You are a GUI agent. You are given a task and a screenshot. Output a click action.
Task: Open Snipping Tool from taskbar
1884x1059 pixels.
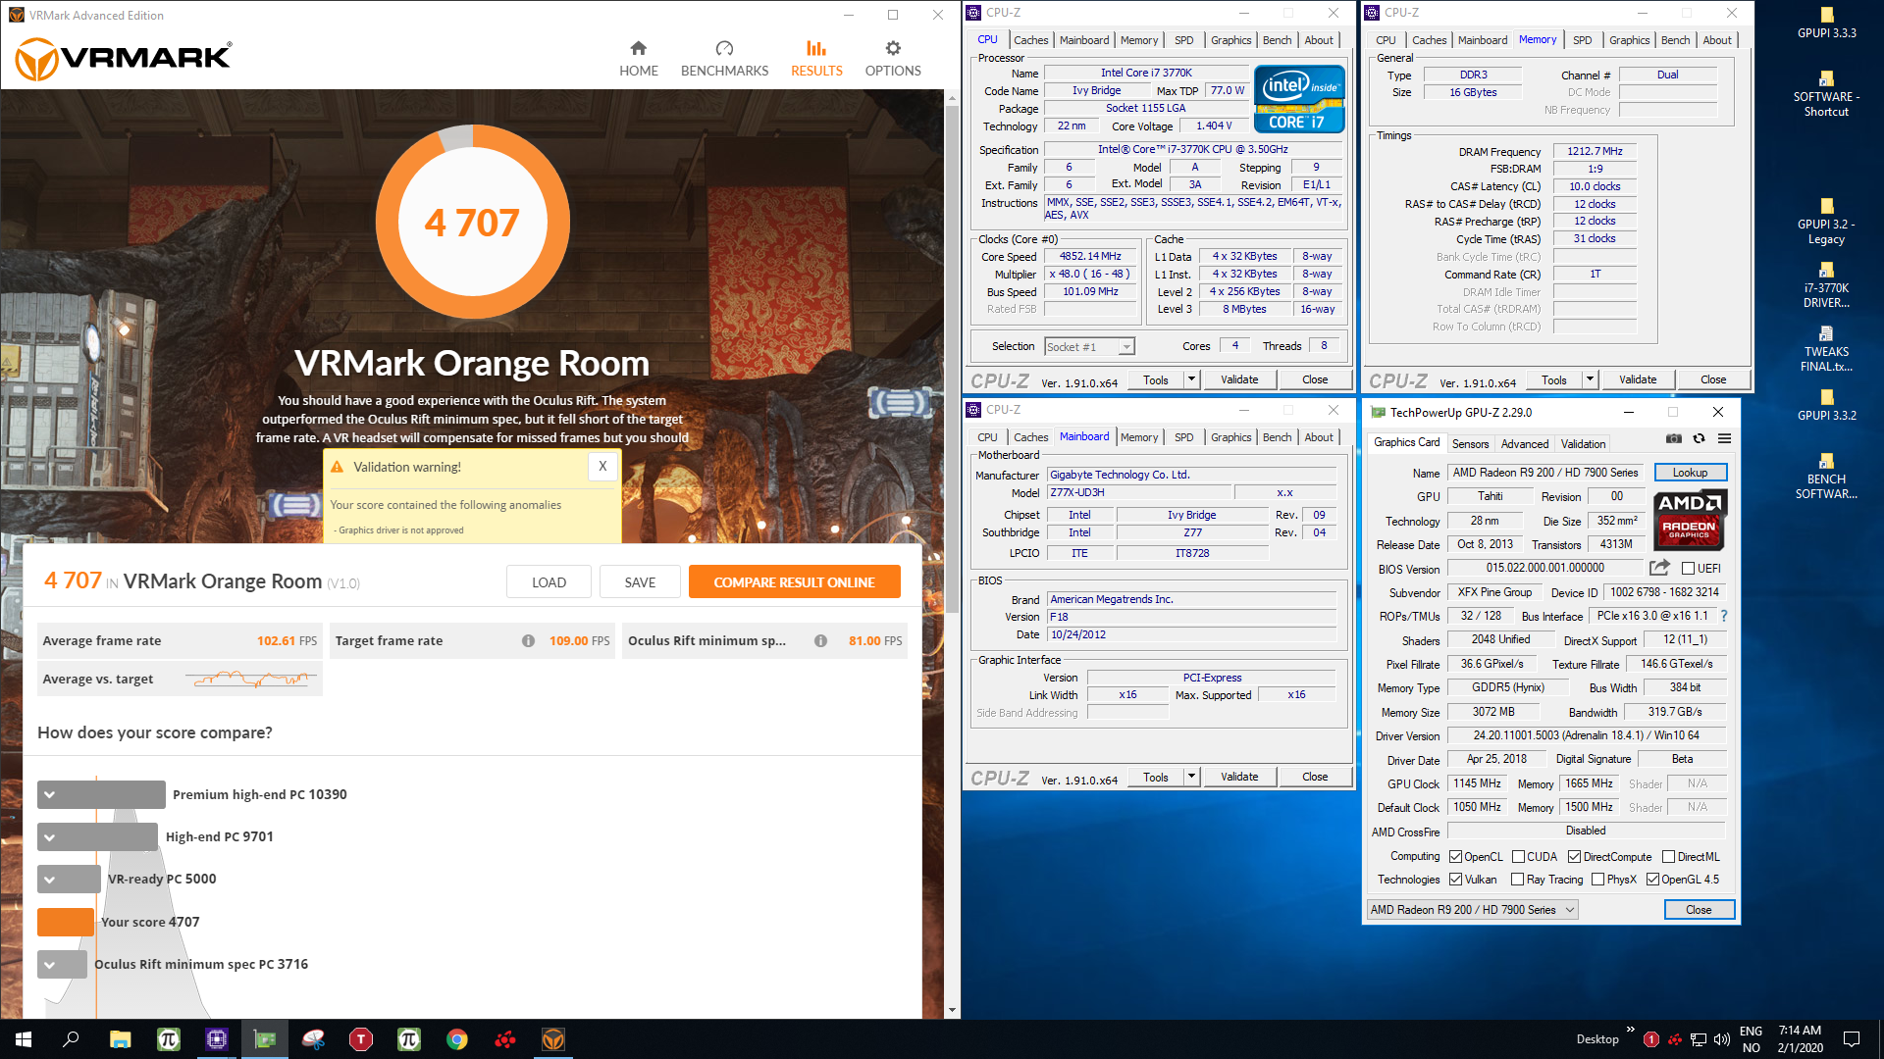(x=313, y=1039)
